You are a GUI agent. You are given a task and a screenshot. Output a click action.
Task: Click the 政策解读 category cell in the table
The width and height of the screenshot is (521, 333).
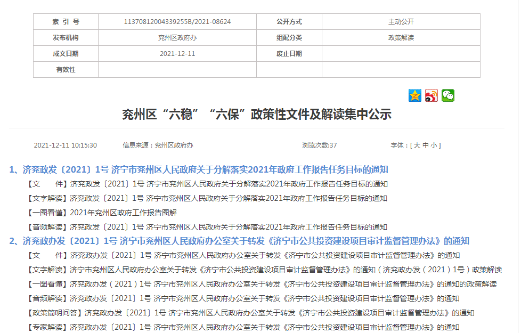[401, 38]
